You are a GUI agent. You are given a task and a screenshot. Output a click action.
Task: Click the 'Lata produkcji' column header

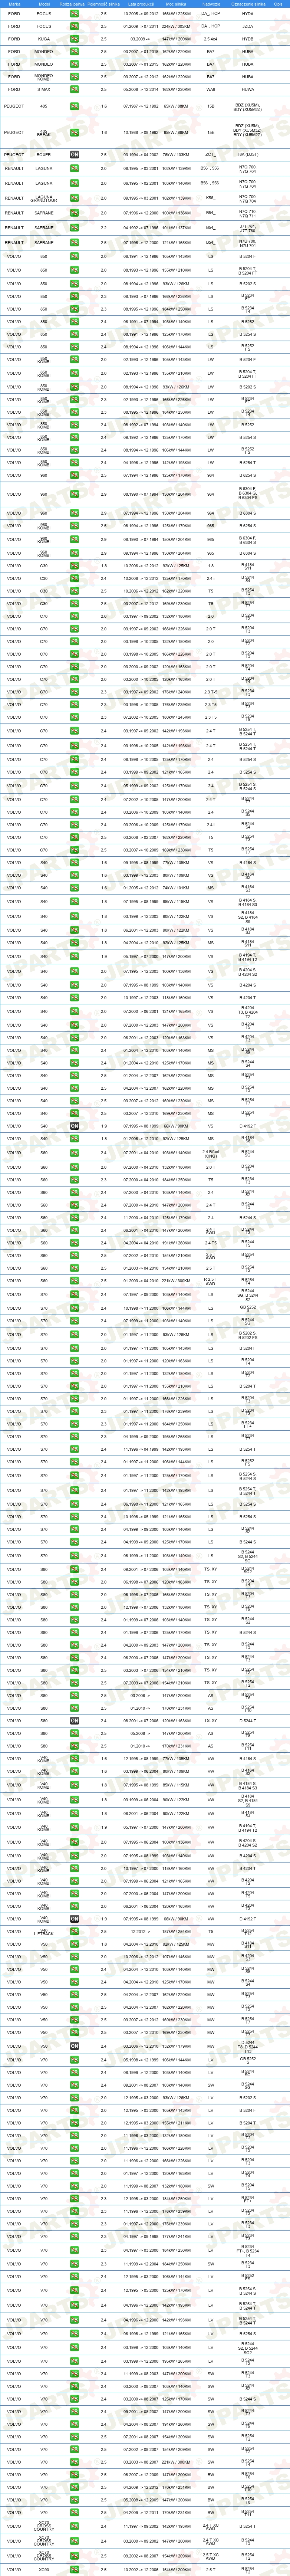click(140, 4)
